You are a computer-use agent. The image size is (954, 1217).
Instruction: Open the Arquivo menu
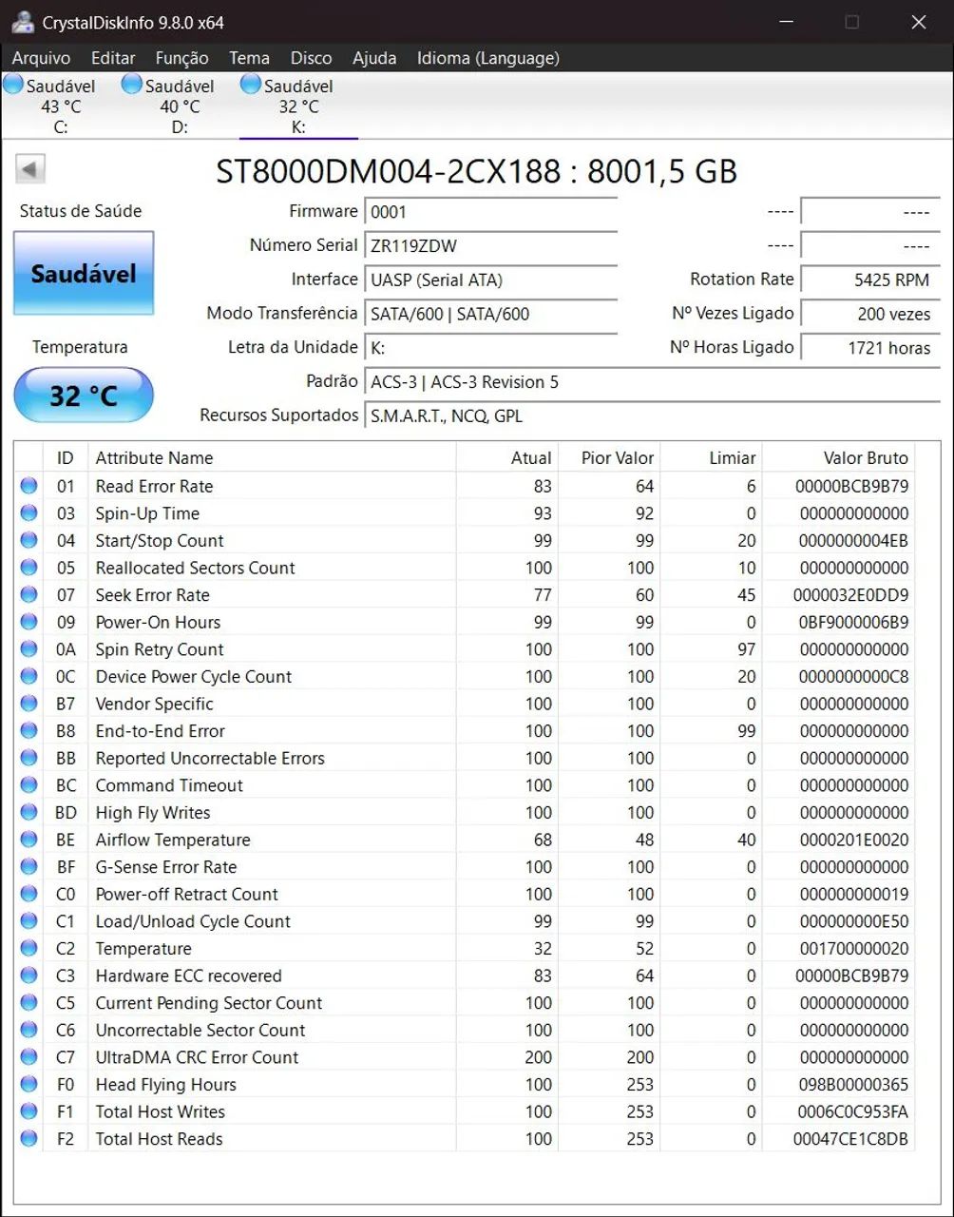(x=41, y=58)
